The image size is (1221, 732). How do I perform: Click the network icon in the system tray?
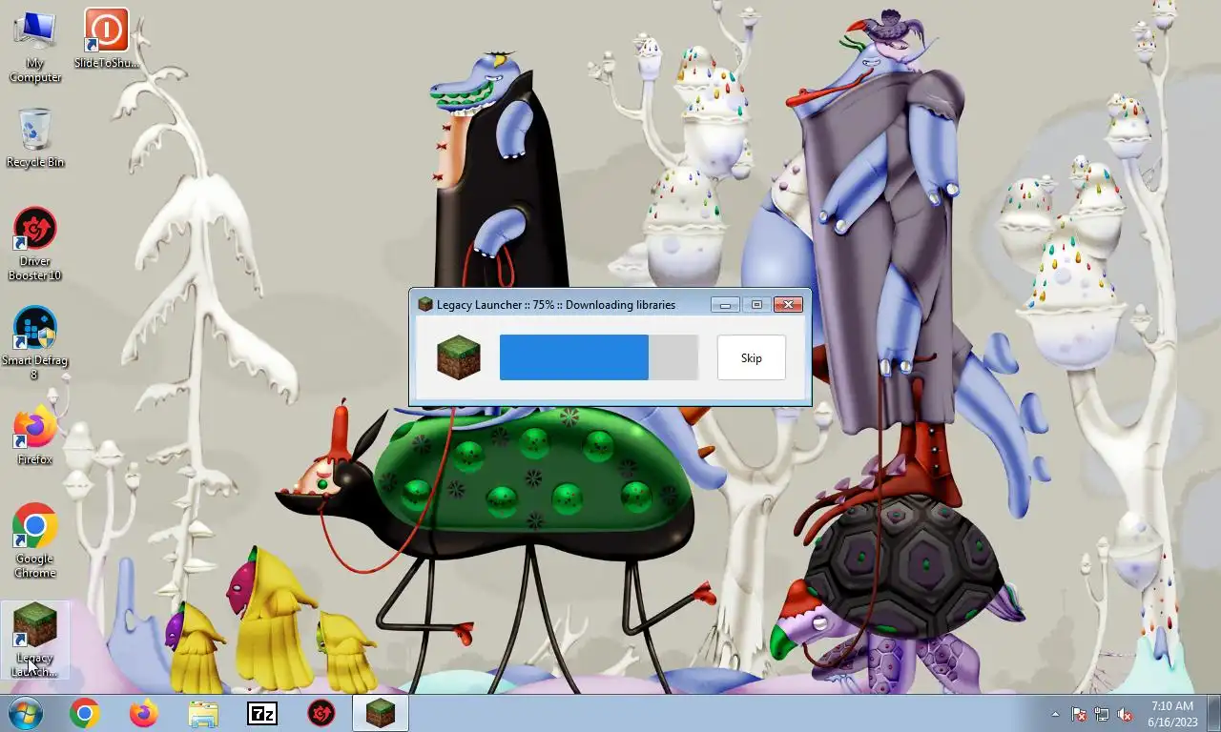tap(1102, 714)
